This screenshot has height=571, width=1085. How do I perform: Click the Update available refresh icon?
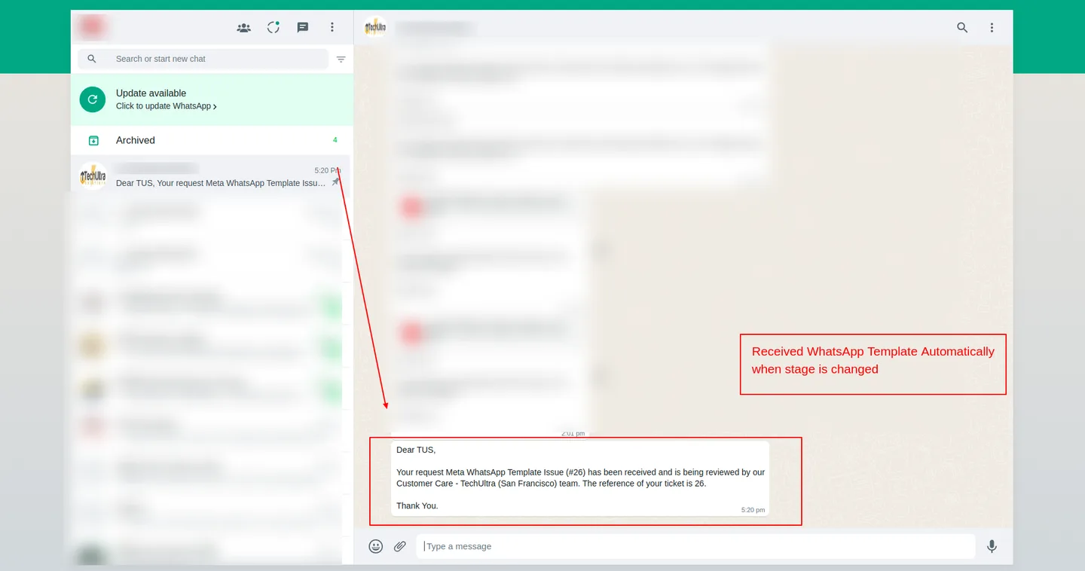[x=93, y=99]
